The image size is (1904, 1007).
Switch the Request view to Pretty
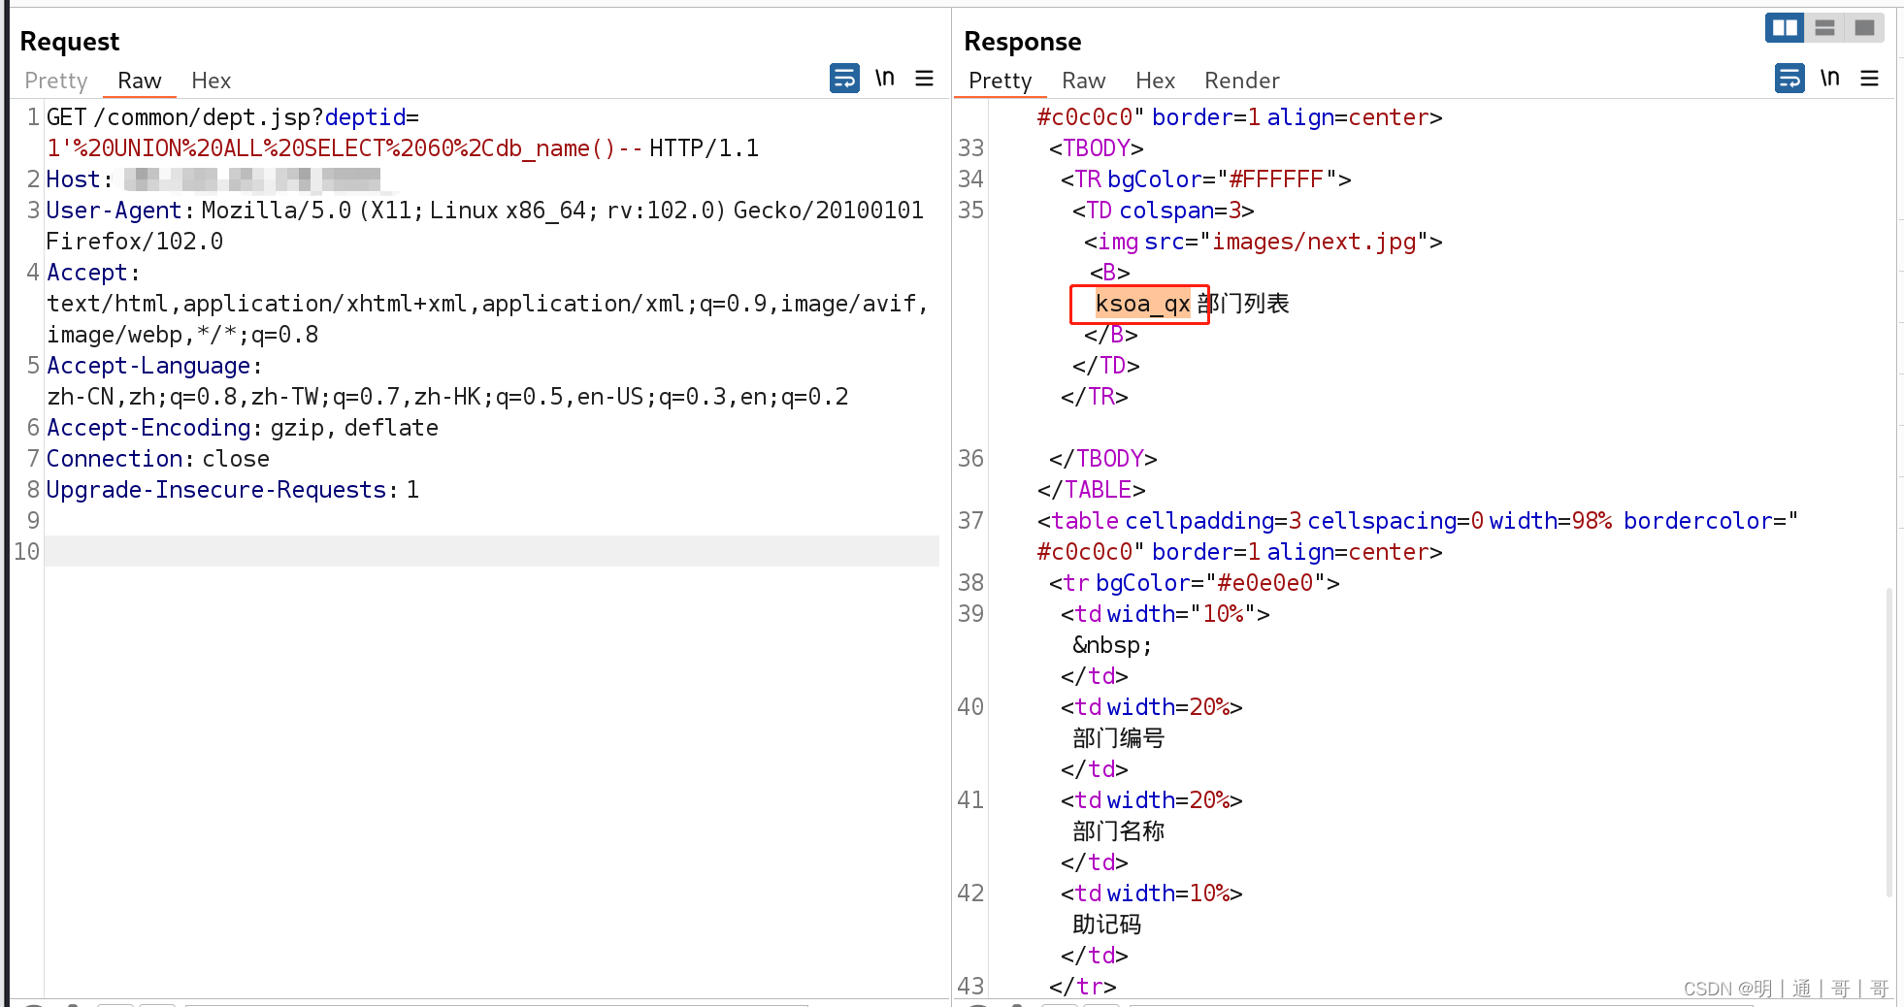(x=55, y=81)
